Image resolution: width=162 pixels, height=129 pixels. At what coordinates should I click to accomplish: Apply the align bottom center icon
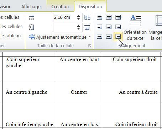click(109, 37)
